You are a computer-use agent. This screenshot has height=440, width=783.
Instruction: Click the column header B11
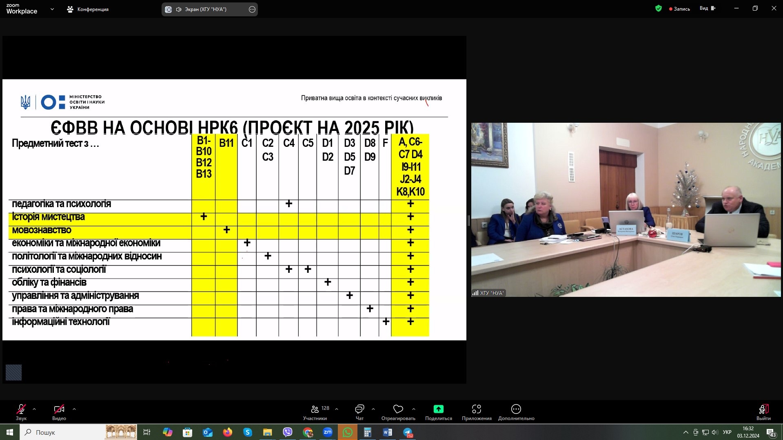pyautogui.click(x=226, y=143)
